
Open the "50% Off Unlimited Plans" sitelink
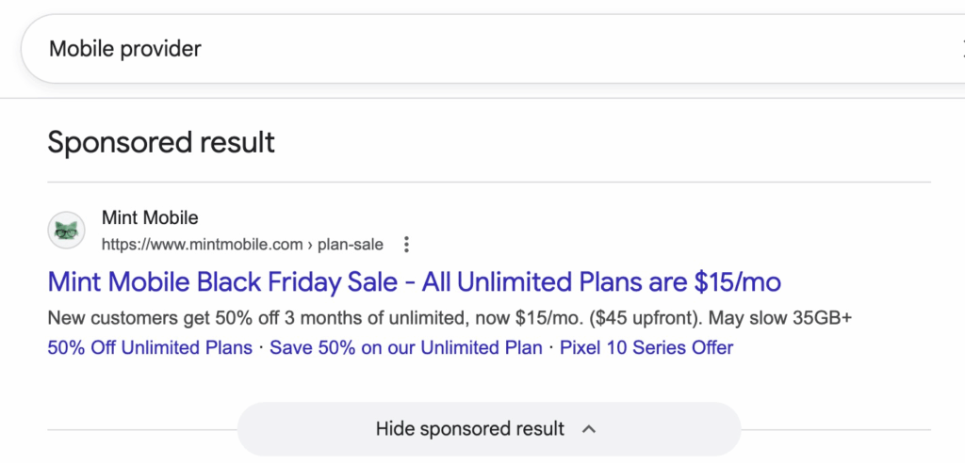click(x=150, y=347)
